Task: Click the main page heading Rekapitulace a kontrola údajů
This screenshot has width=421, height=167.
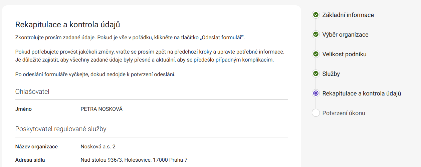Action: tap(68, 25)
